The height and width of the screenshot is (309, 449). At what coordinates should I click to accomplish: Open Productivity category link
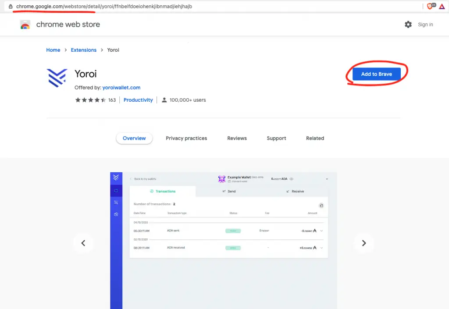(138, 100)
